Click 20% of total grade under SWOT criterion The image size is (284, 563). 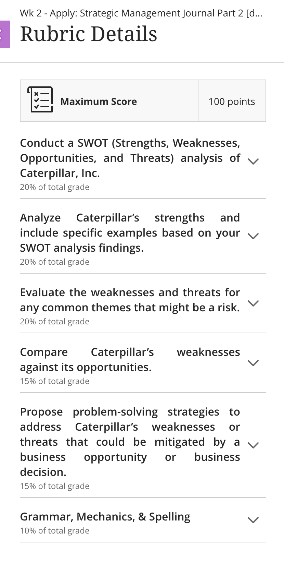54,187
